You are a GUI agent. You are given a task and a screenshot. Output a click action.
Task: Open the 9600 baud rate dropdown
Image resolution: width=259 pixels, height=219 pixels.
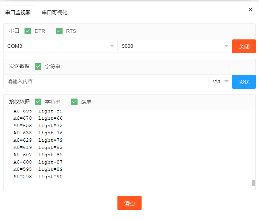coord(175,46)
